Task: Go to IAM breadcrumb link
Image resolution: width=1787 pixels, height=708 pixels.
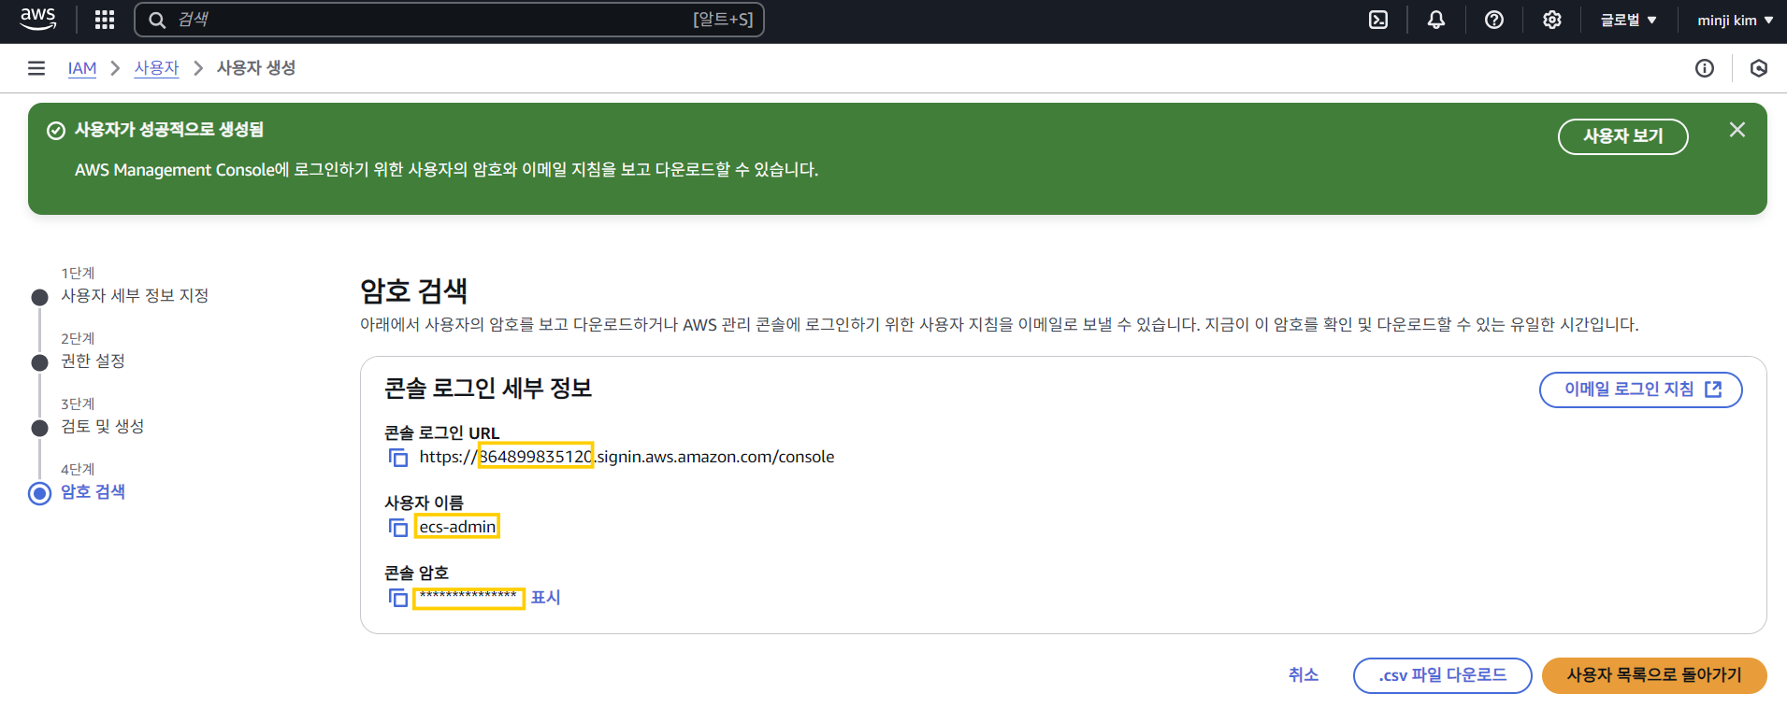Action: [x=82, y=68]
